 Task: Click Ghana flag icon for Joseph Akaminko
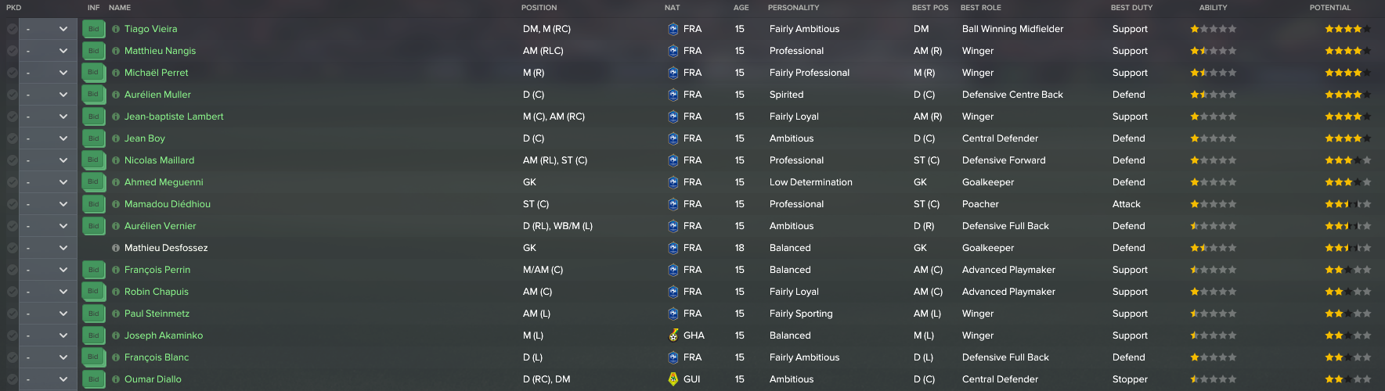click(x=673, y=335)
